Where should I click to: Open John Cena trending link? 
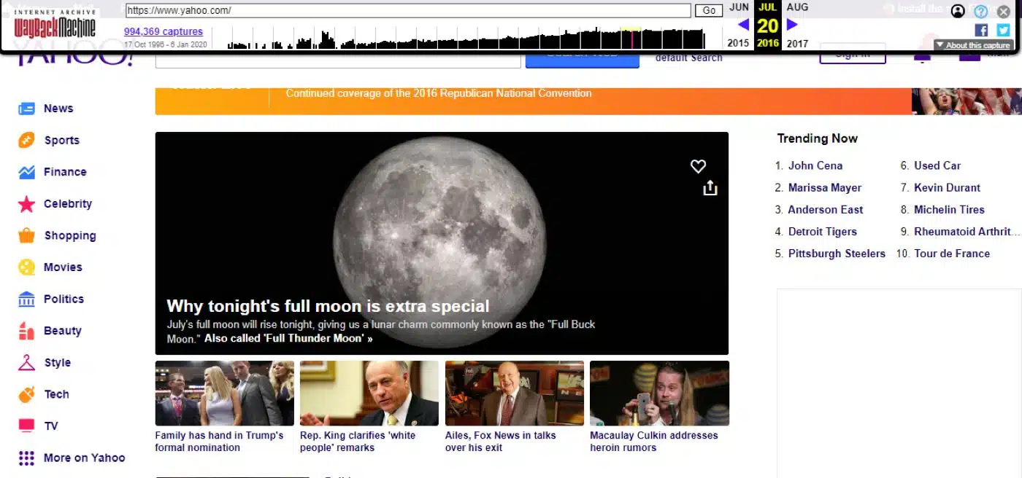pyautogui.click(x=815, y=165)
